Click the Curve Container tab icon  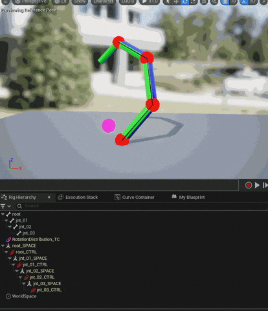(x=117, y=197)
